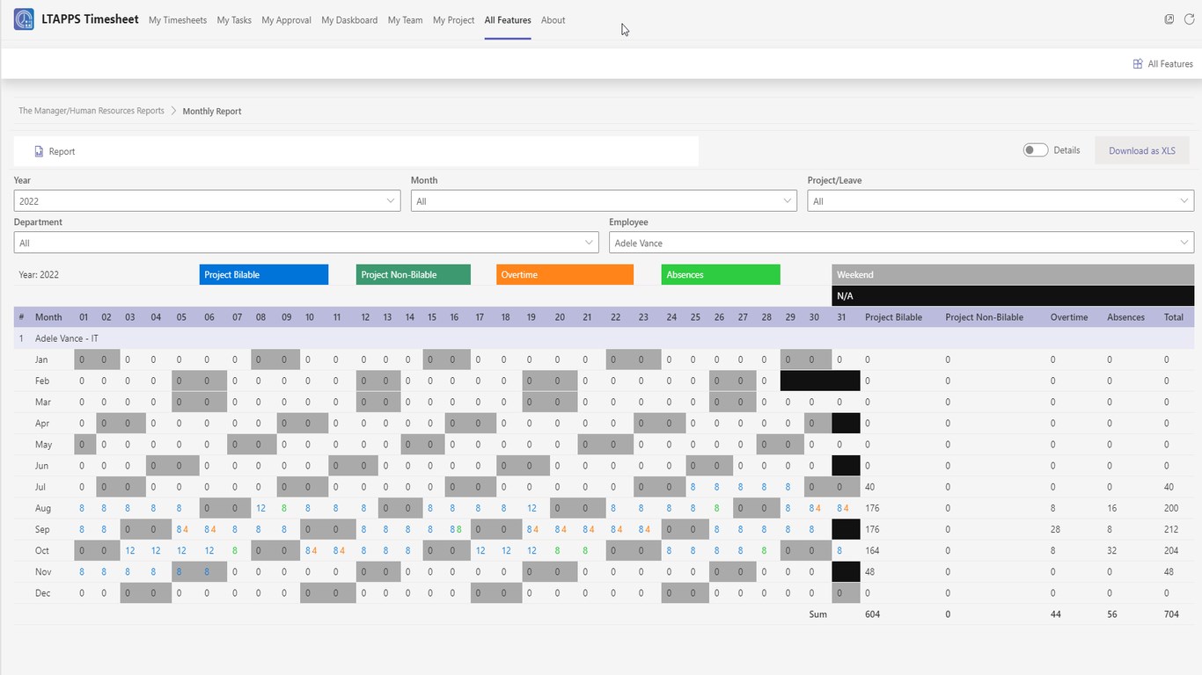Click the 604 Project Bilable sum
The width and height of the screenshot is (1202, 675).
[873, 614]
